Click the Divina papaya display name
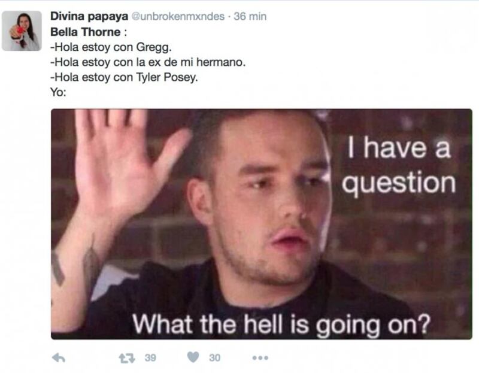The width and height of the screenshot is (479, 373). click(89, 16)
